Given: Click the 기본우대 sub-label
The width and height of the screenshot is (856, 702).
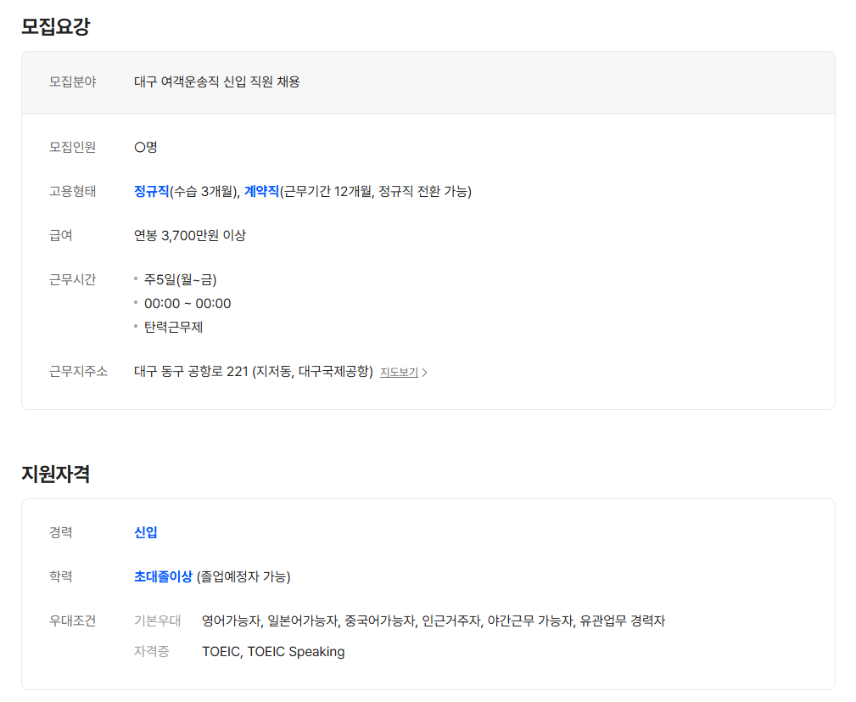Looking at the screenshot, I should click(157, 621).
